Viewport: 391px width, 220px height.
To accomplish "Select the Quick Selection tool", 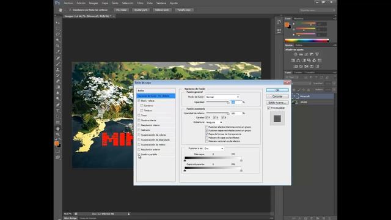I will click(58, 40).
